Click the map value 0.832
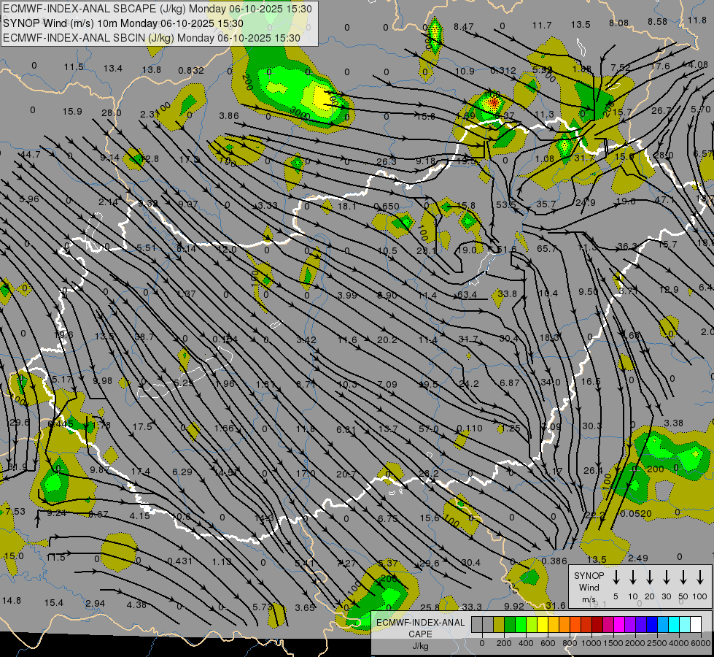This screenshot has height=657, width=714. click(x=191, y=70)
